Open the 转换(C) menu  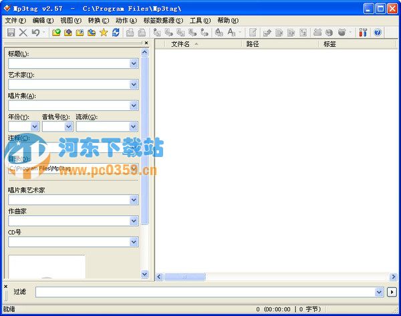(98, 21)
